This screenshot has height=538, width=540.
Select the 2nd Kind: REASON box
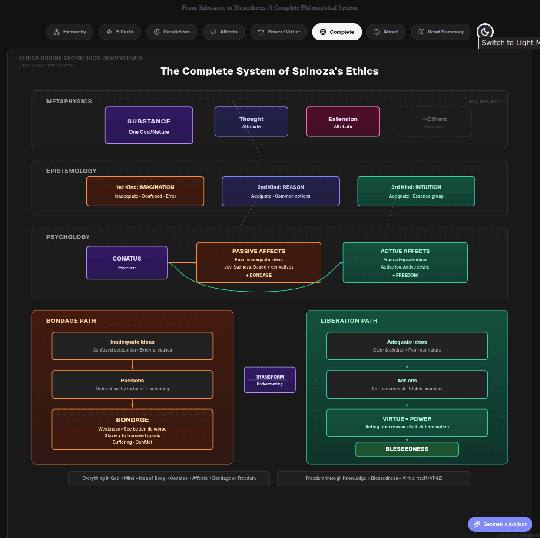click(281, 191)
